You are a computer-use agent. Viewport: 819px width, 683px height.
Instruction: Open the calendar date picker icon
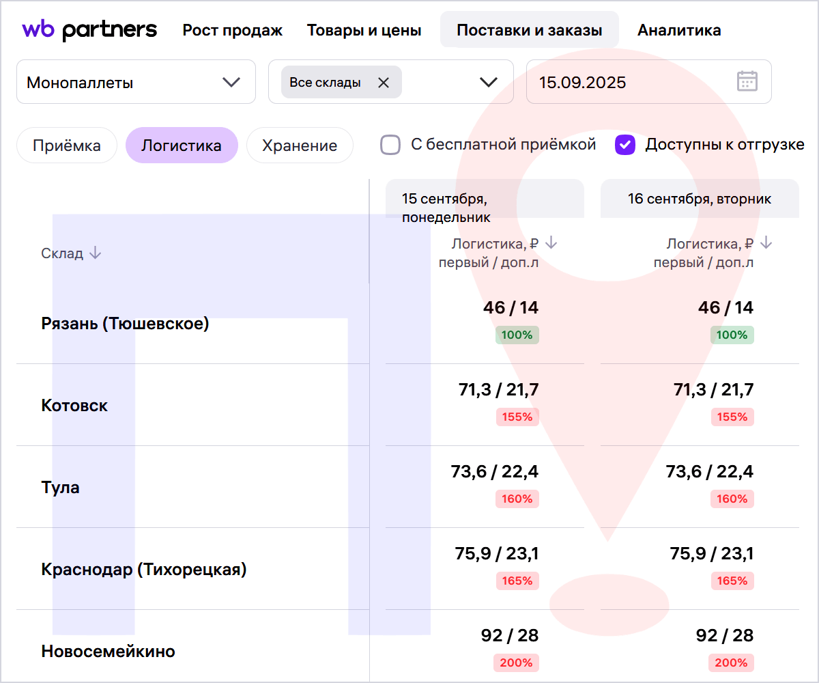click(x=747, y=81)
